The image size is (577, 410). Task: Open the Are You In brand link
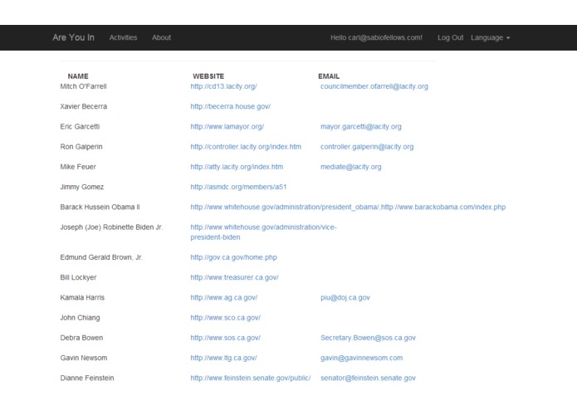73,37
